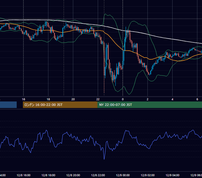
Task: Click the 12/8 18:00 date label
Action: [48, 175]
